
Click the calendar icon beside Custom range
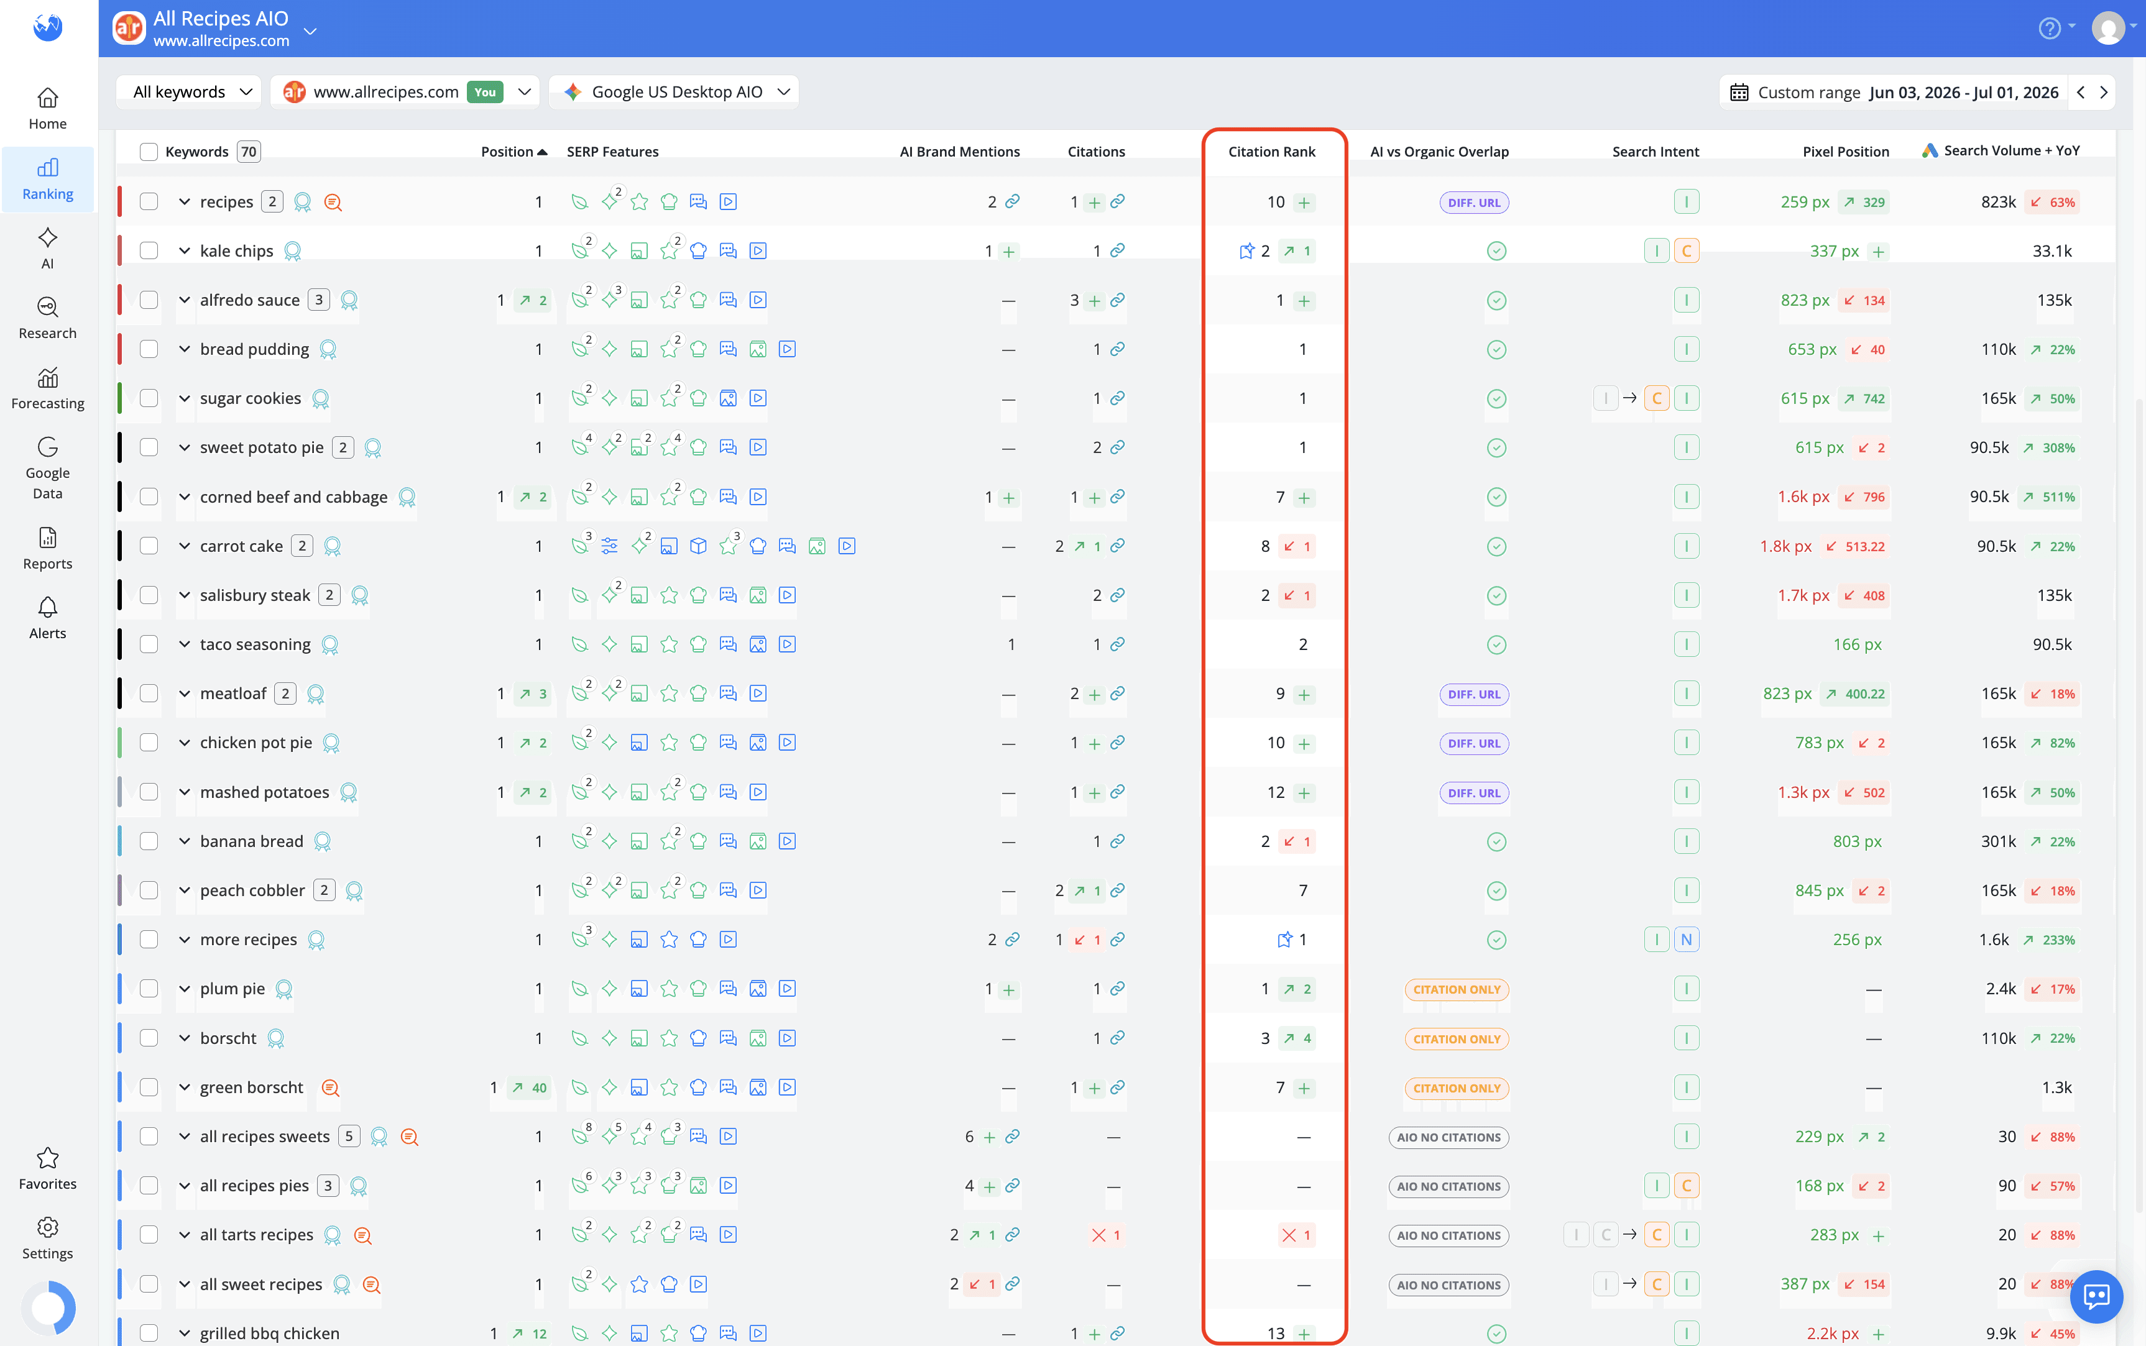[1738, 92]
